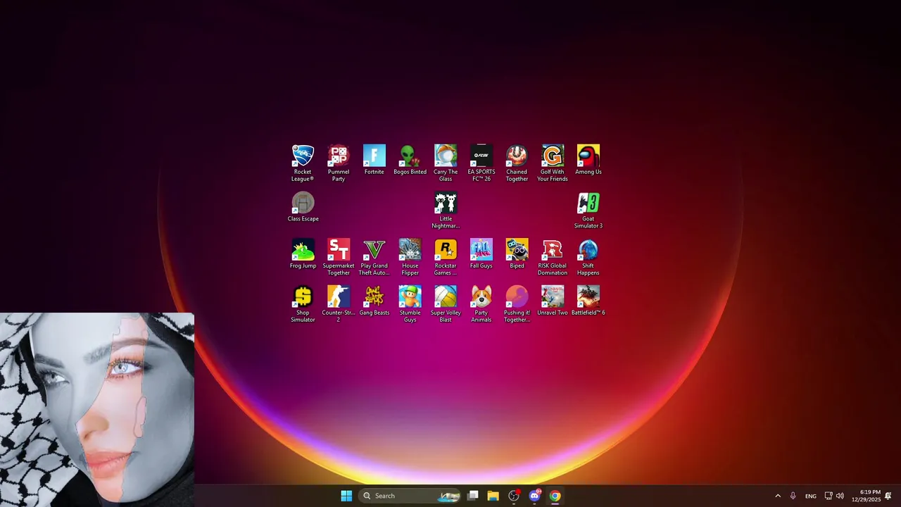Click the Party Animals corgi icon
Viewport: 901px width, 507px height.
pos(481,304)
